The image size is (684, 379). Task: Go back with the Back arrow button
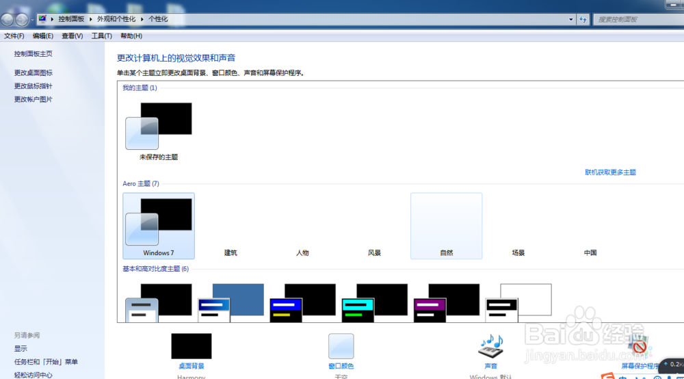click(x=8, y=20)
